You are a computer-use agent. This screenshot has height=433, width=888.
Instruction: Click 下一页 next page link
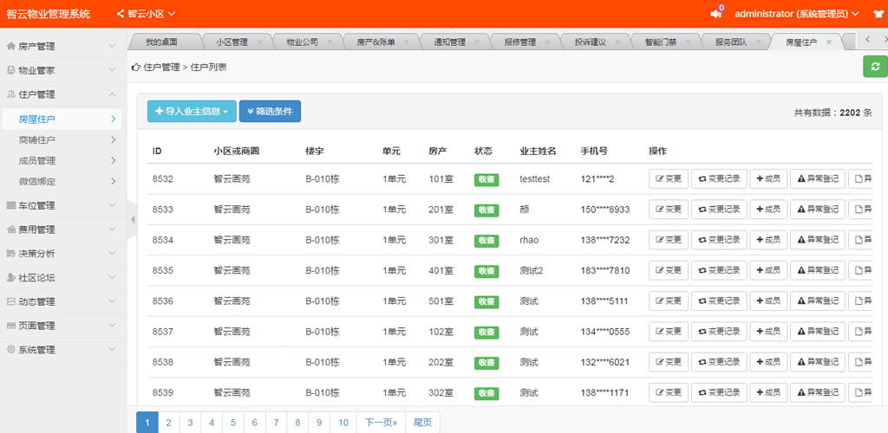pyautogui.click(x=382, y=423)
